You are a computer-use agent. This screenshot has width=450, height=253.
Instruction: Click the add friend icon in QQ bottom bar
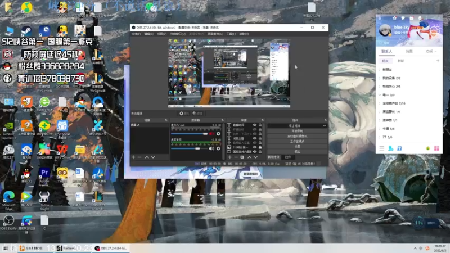[390, 148]
